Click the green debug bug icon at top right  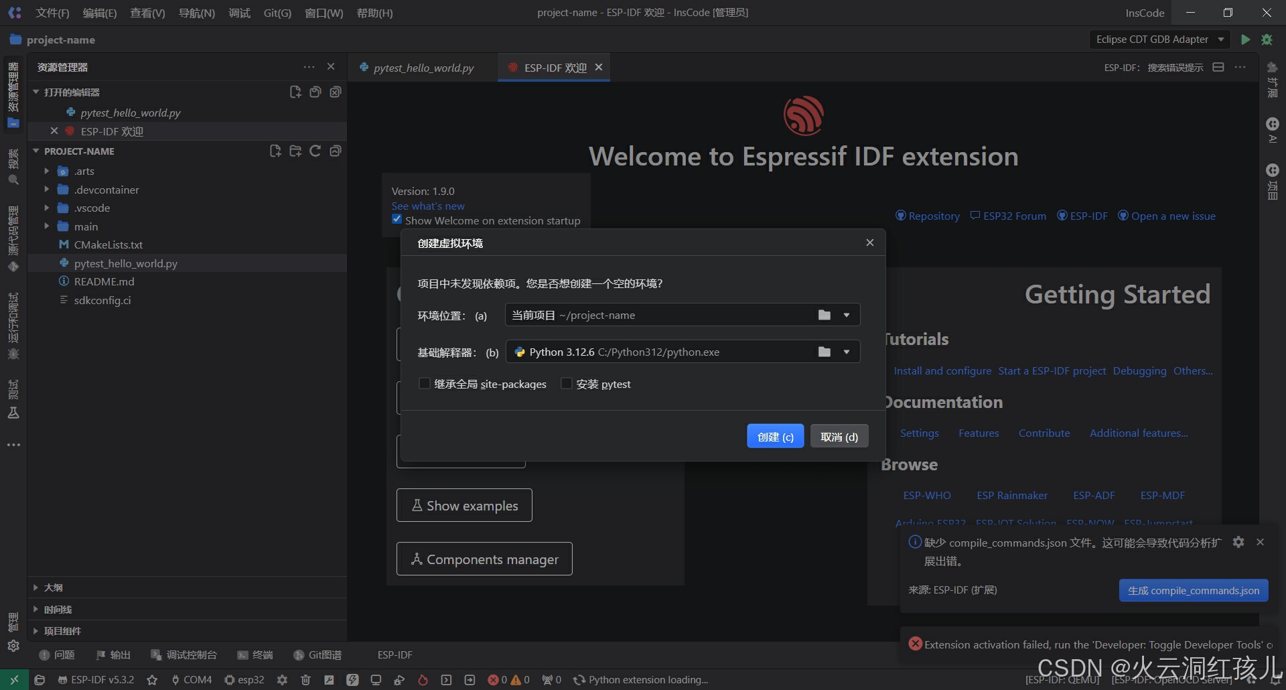click(x=1267, y=40)
